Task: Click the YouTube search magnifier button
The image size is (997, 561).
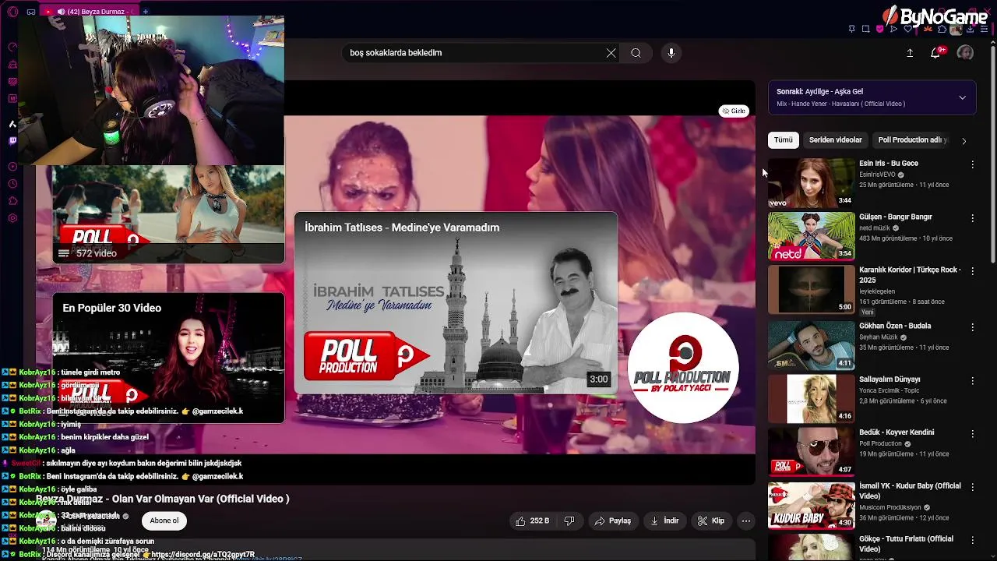Action: (x=636, y=53)
